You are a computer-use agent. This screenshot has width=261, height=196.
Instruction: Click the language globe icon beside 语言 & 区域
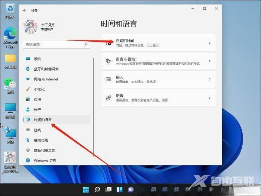[x=108, y=61]
